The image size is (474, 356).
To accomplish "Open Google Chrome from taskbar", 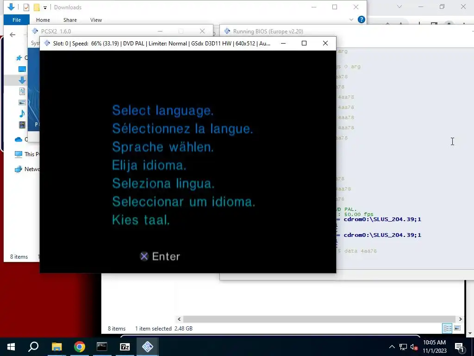I will [x=80, y=347].
